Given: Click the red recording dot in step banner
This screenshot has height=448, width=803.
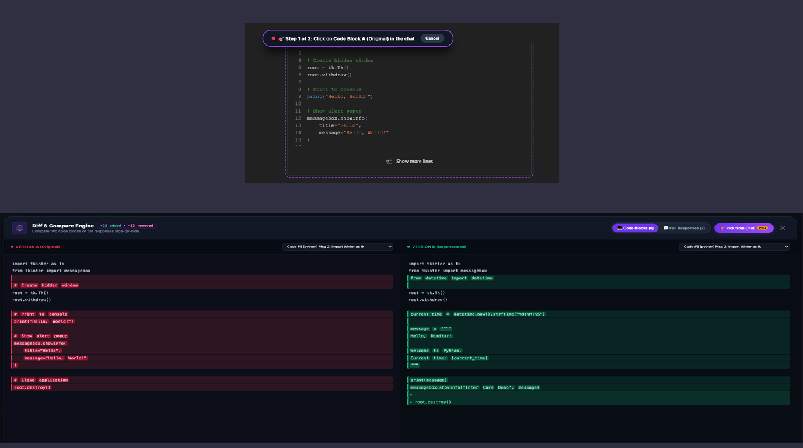Looking at the screenshot, I should (273, 38).
